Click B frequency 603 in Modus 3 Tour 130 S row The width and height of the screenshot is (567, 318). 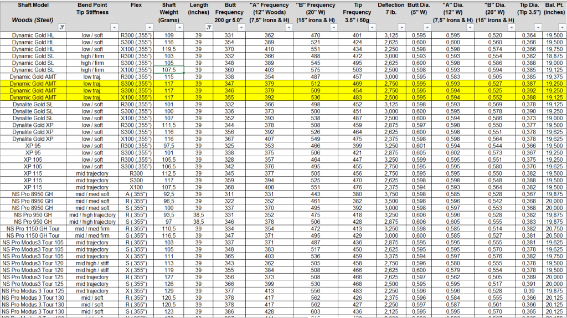[x=316, y=311]
